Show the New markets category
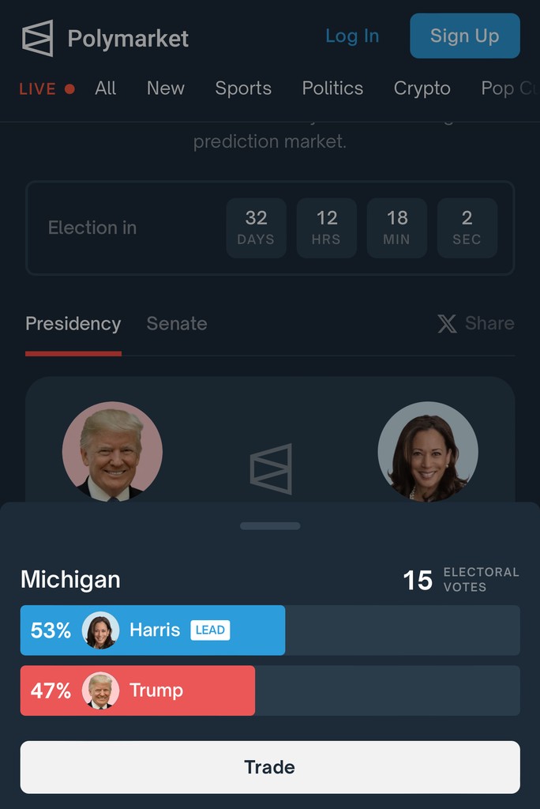Image resolution: width=540 pixels, height=809 pixels. point(166,88)
